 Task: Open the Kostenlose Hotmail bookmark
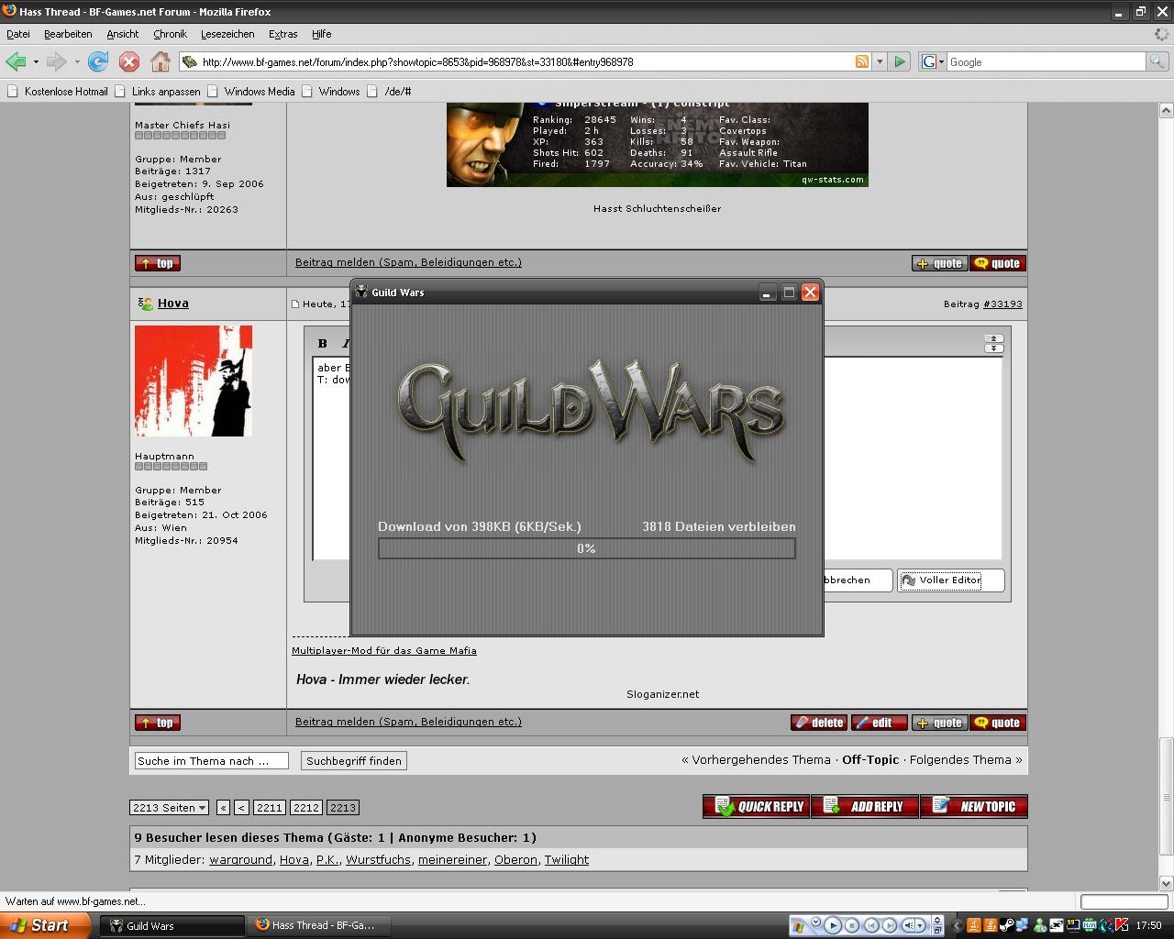(58, 91)
